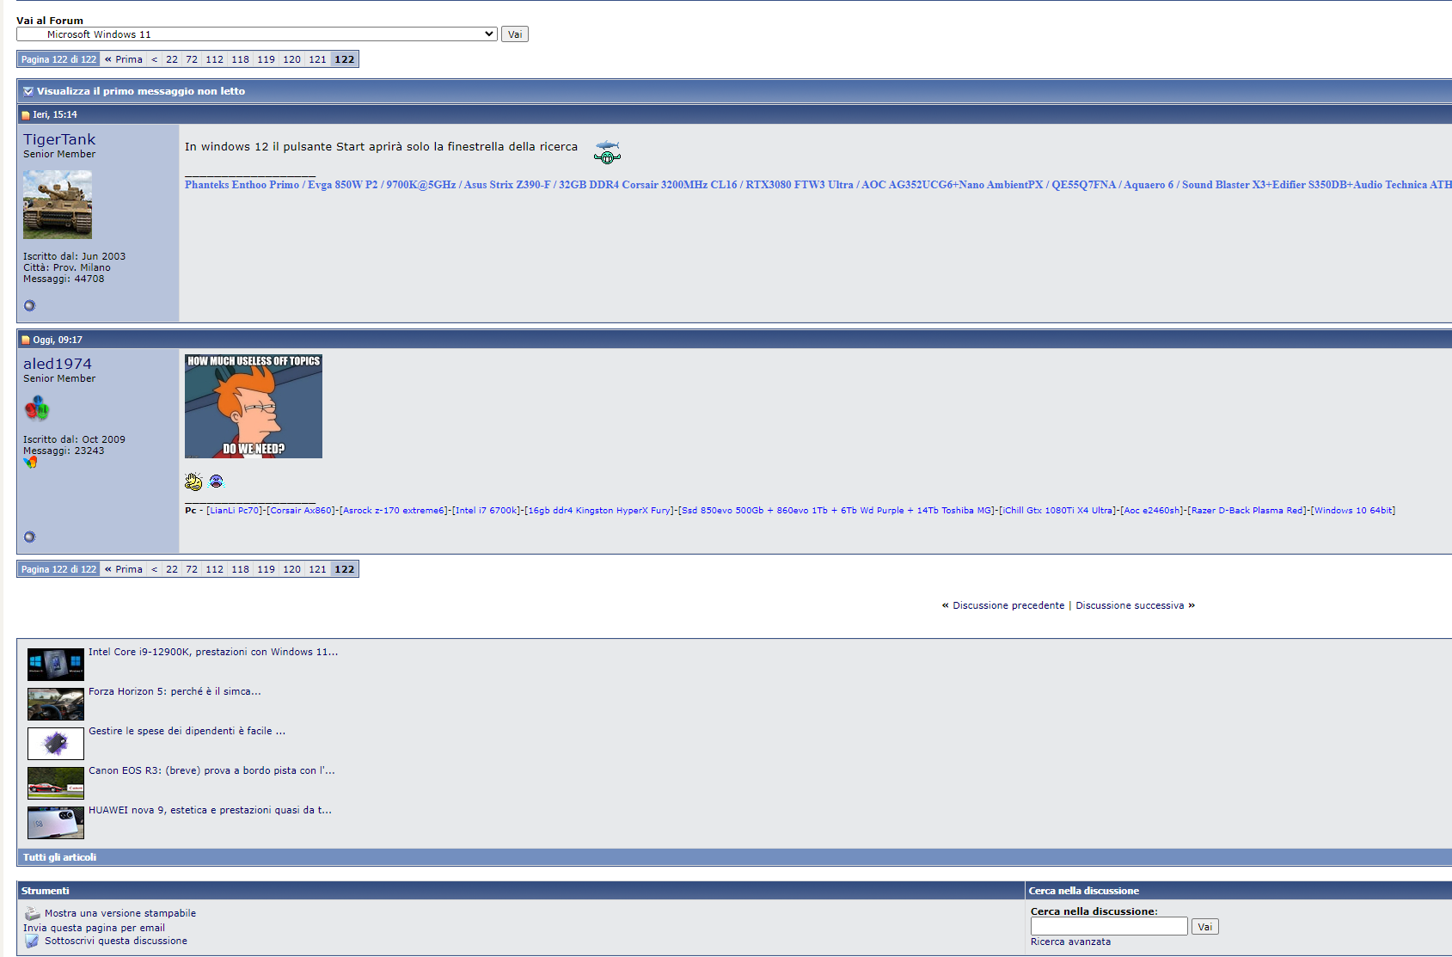Click HUAWEI nova 9 article thumbnail
Viewport: 1452px width, 957px height.
[x=56, y=823]
